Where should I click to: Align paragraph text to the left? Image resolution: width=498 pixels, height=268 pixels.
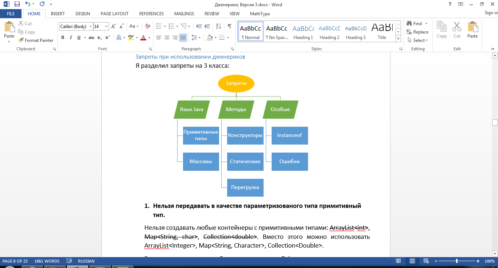pyautogui.click(x=159, y=38)
